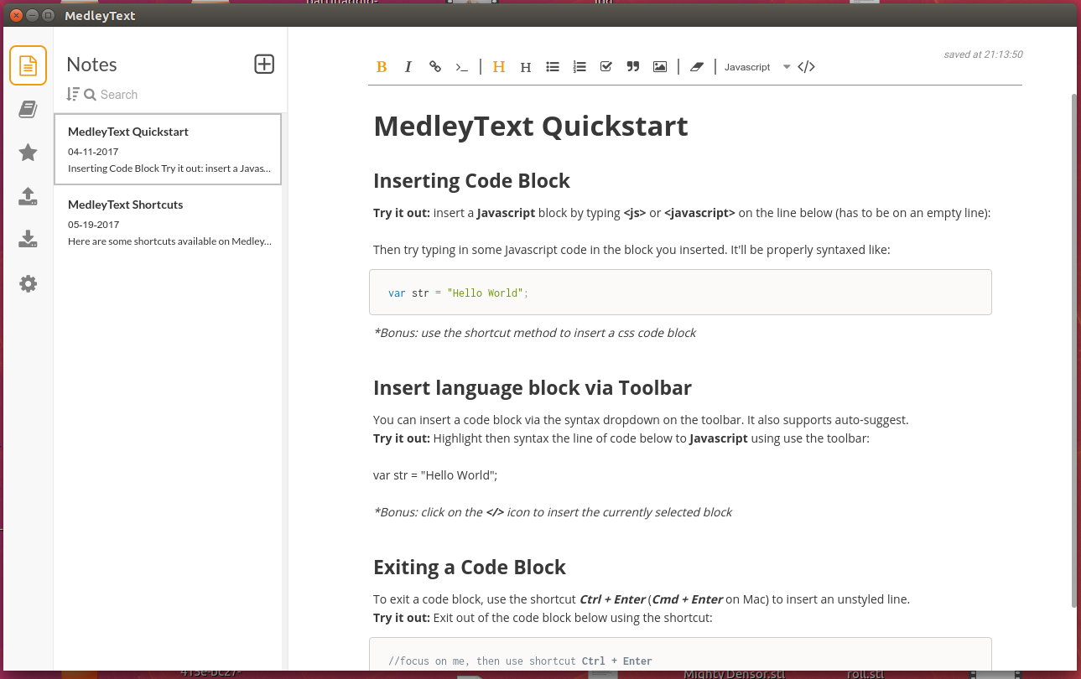Clear formatting with eraser icon

point(696,67)
